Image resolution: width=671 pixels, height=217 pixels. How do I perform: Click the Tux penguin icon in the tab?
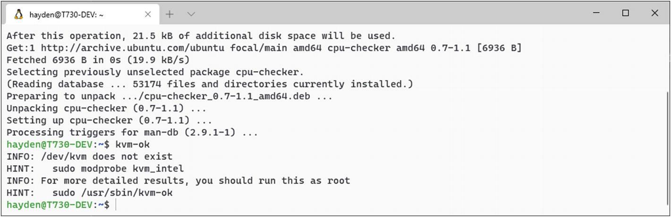tap(18, 14)
